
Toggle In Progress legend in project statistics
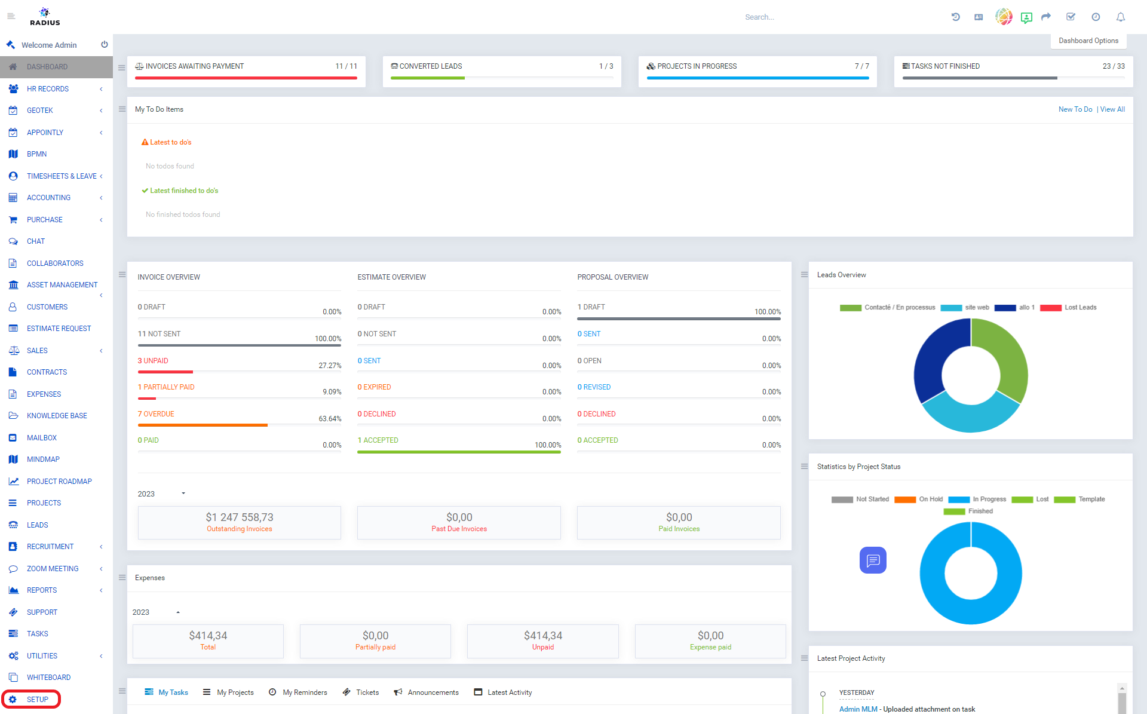point(977,499)
